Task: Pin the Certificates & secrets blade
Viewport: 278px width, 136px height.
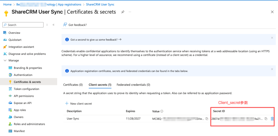Action: pyautogui.click(x=123, y=12)
